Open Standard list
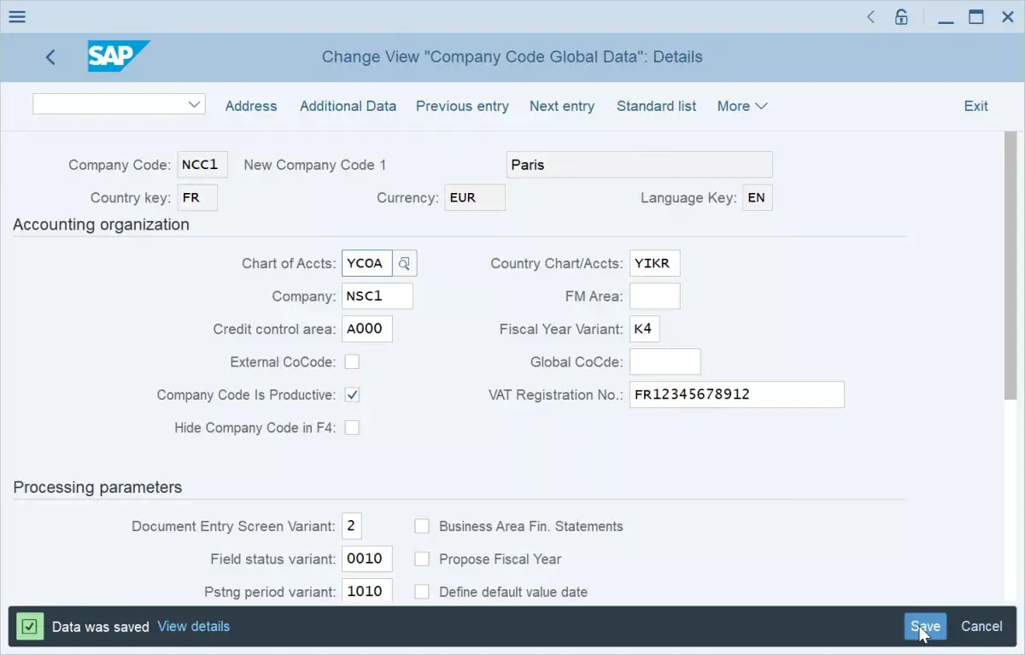 pyautogui.click(x=656, y=106)
